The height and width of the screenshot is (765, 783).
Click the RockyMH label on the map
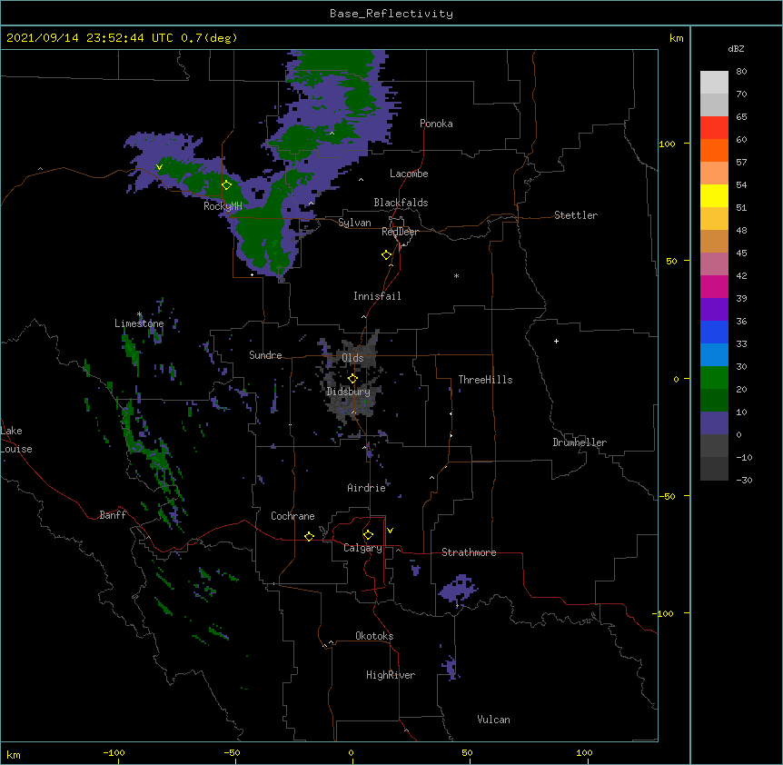click(x=223, y=206)
